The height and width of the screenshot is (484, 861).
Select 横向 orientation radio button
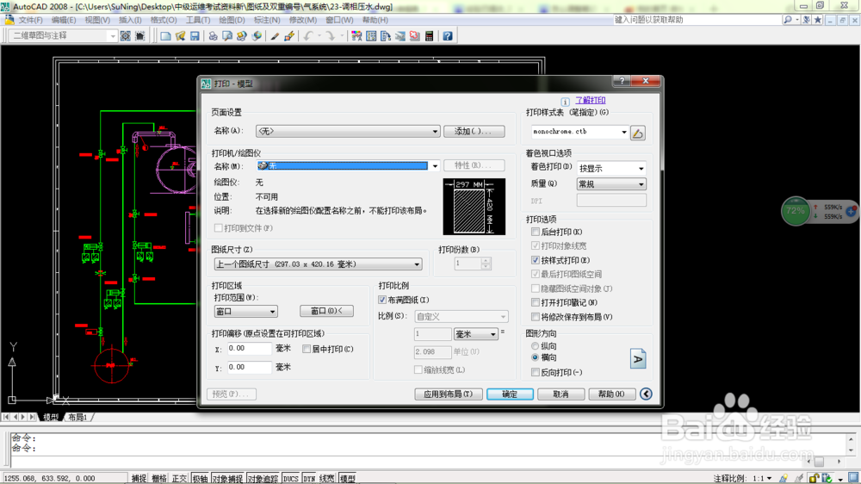(x=535, y=357)
